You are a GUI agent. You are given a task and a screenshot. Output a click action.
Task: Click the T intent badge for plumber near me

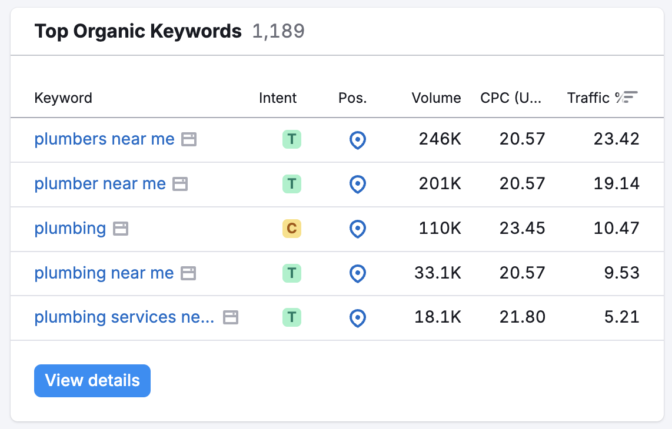[292, 184]
